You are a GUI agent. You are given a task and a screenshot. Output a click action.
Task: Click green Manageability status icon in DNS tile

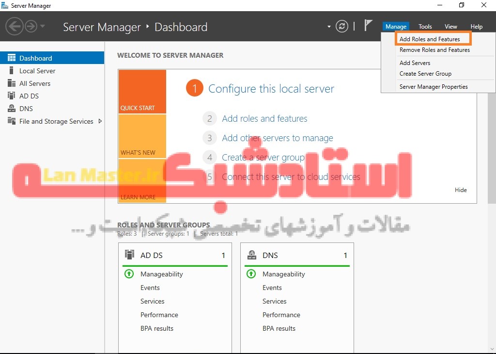[251, 274]
